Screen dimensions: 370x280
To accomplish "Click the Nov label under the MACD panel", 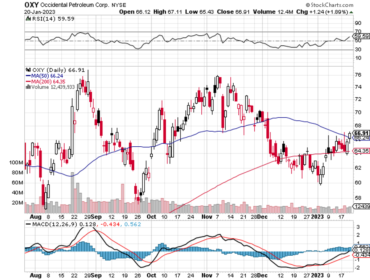I will pyautogui.click(x=207, y=275).
